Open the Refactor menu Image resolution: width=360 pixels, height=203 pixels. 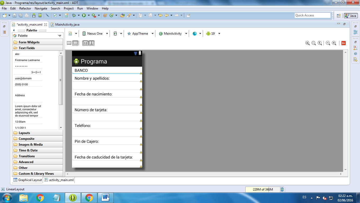tap(25, 8)
